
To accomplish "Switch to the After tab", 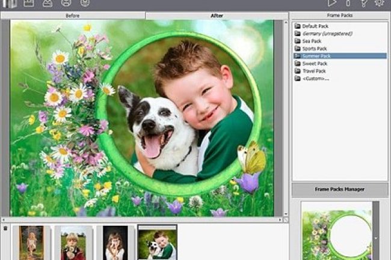I will coord(217,16).
